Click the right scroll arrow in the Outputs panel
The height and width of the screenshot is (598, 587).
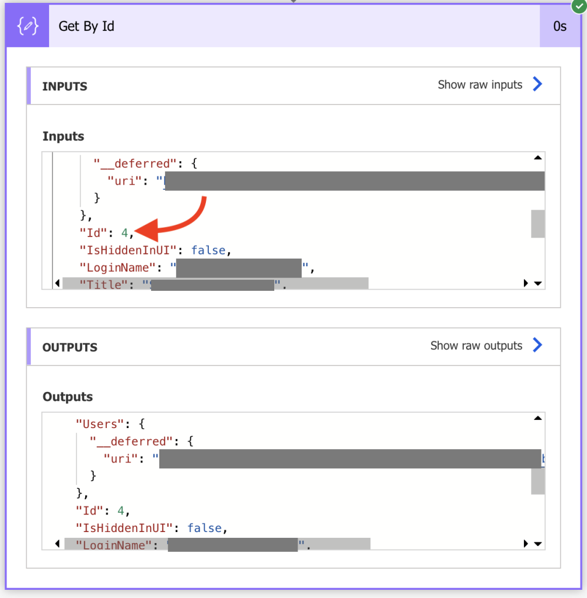[x=526, y=543]
